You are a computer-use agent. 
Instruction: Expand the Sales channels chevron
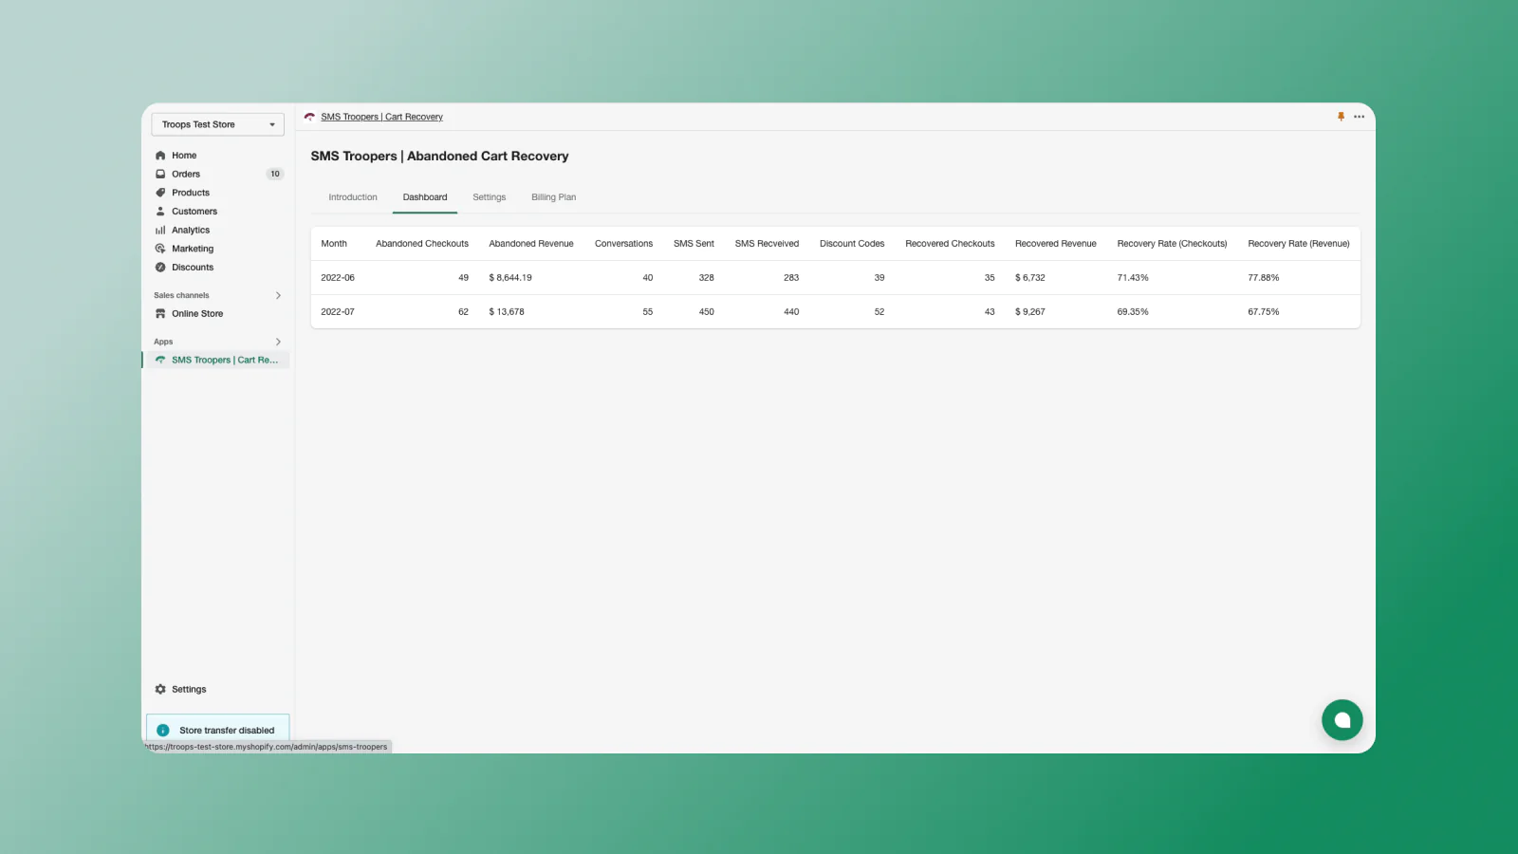(278, 295)
